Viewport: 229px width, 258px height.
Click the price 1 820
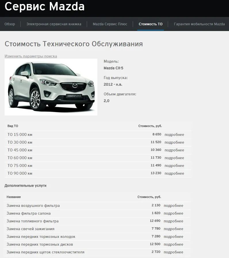click(x=156, y=213)
